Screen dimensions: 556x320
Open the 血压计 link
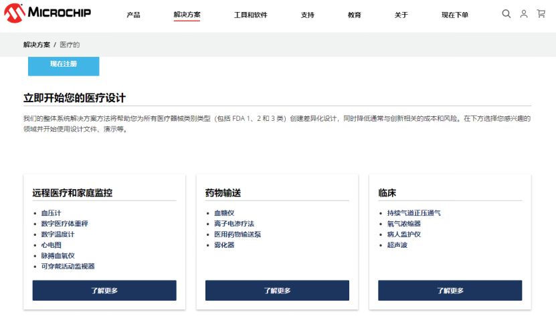pyautogui.click(x=51, y=213)
